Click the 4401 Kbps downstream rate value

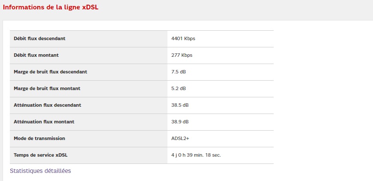click(183, 38)
